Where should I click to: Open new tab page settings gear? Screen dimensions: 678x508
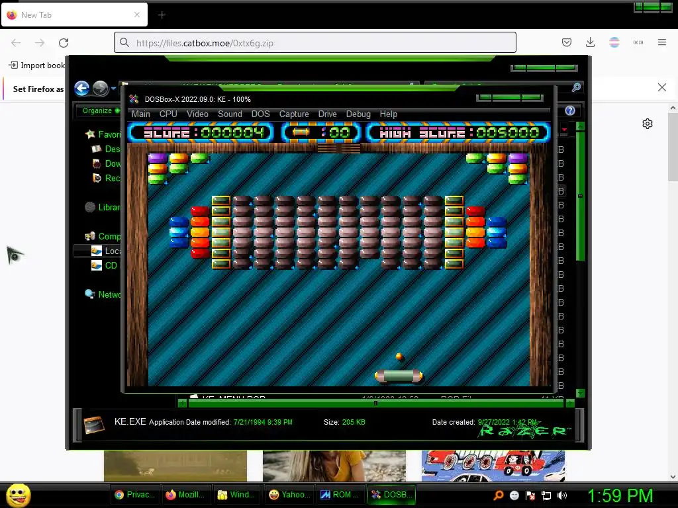click(x=648, y=124)
